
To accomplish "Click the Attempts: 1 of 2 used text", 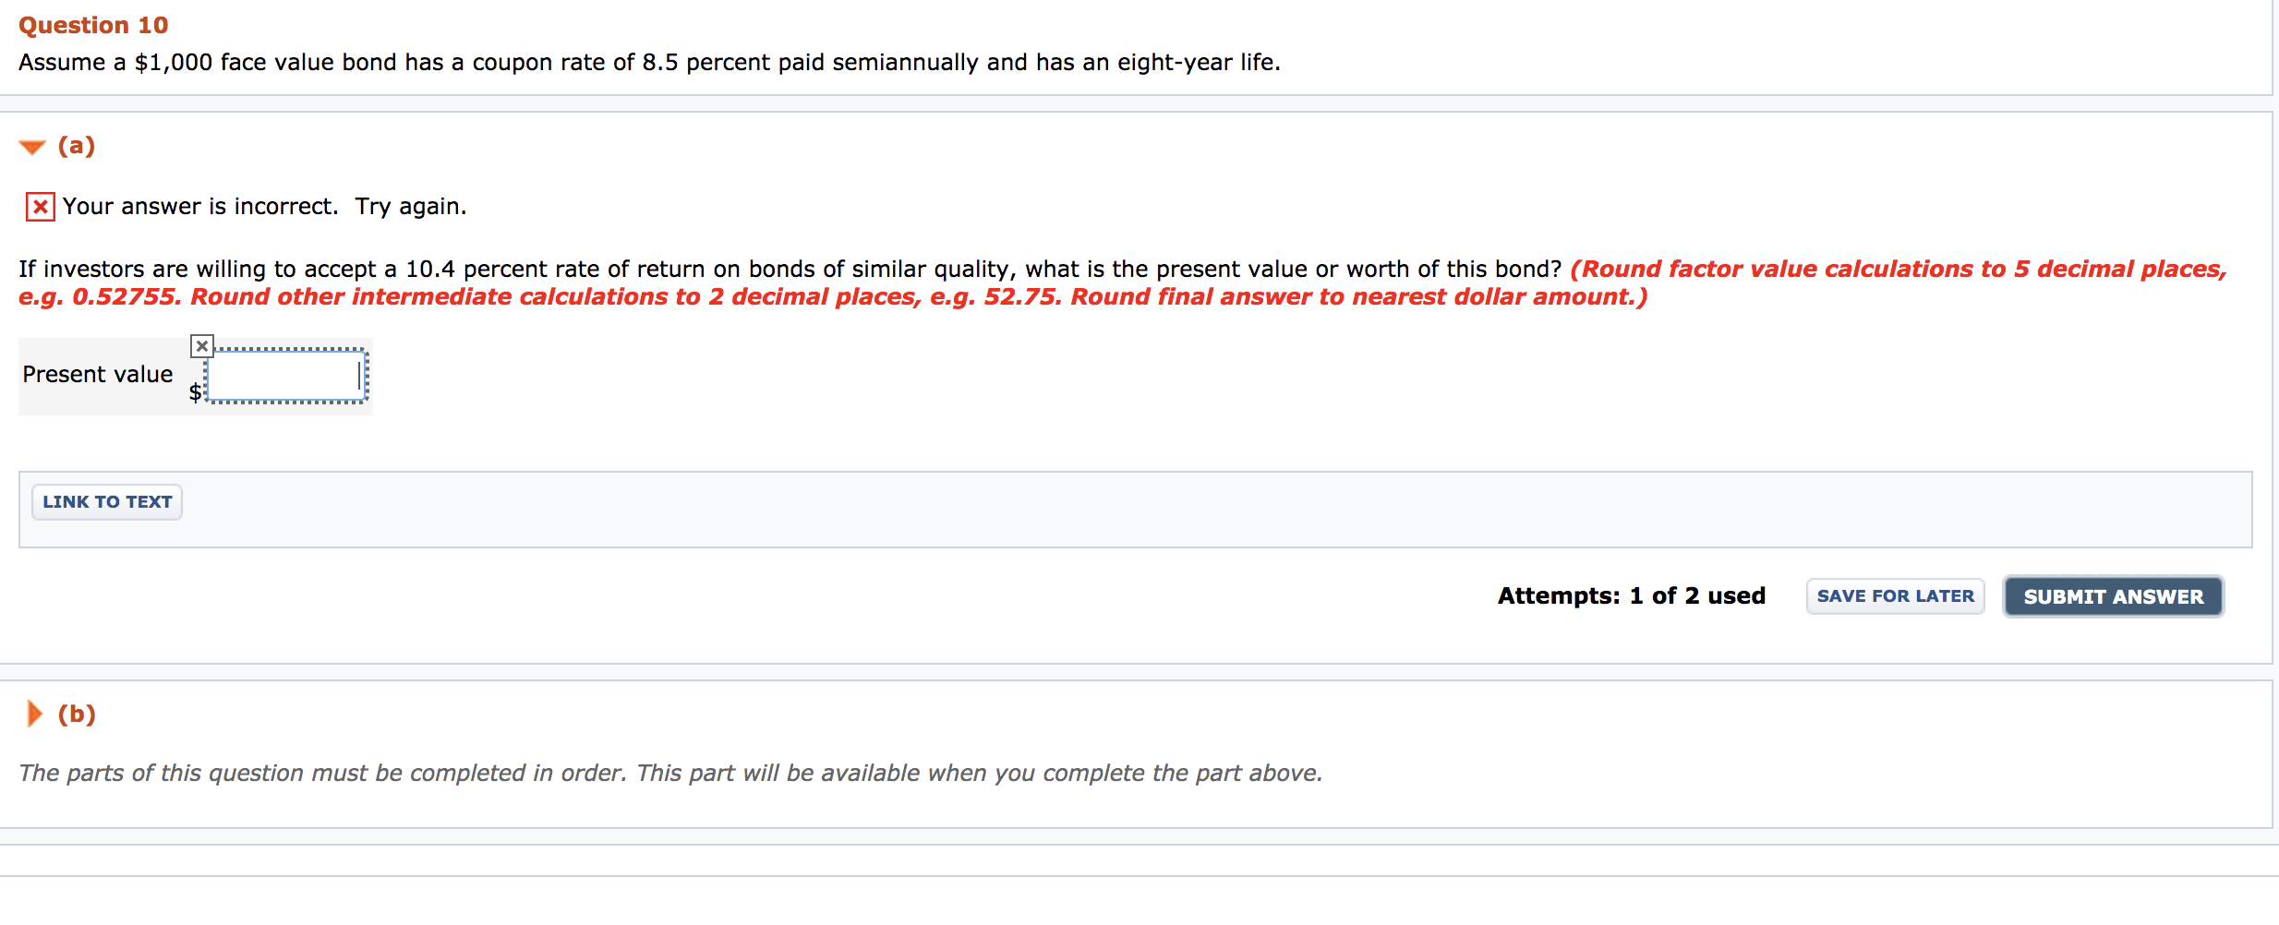I will pos(1631,595).
